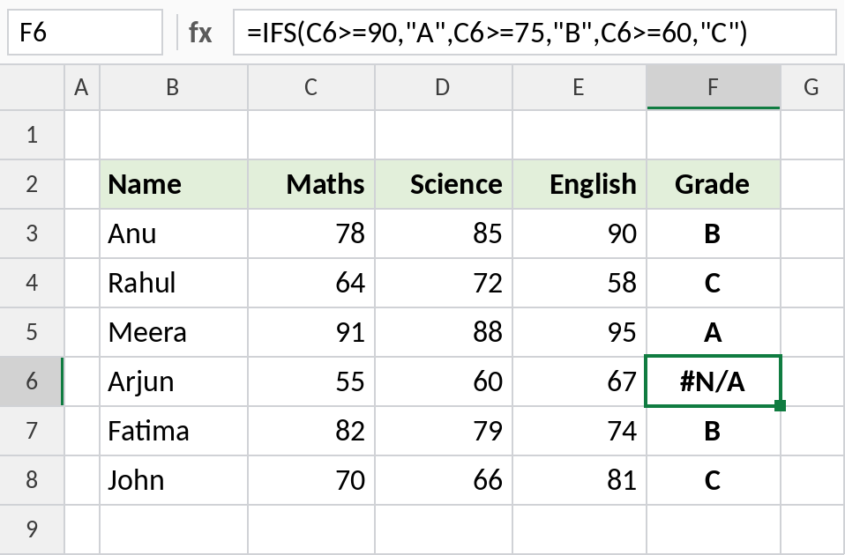Click Fatima's Science score 79
The width and height of the screenshot is (845, 555).
(443, 431)
